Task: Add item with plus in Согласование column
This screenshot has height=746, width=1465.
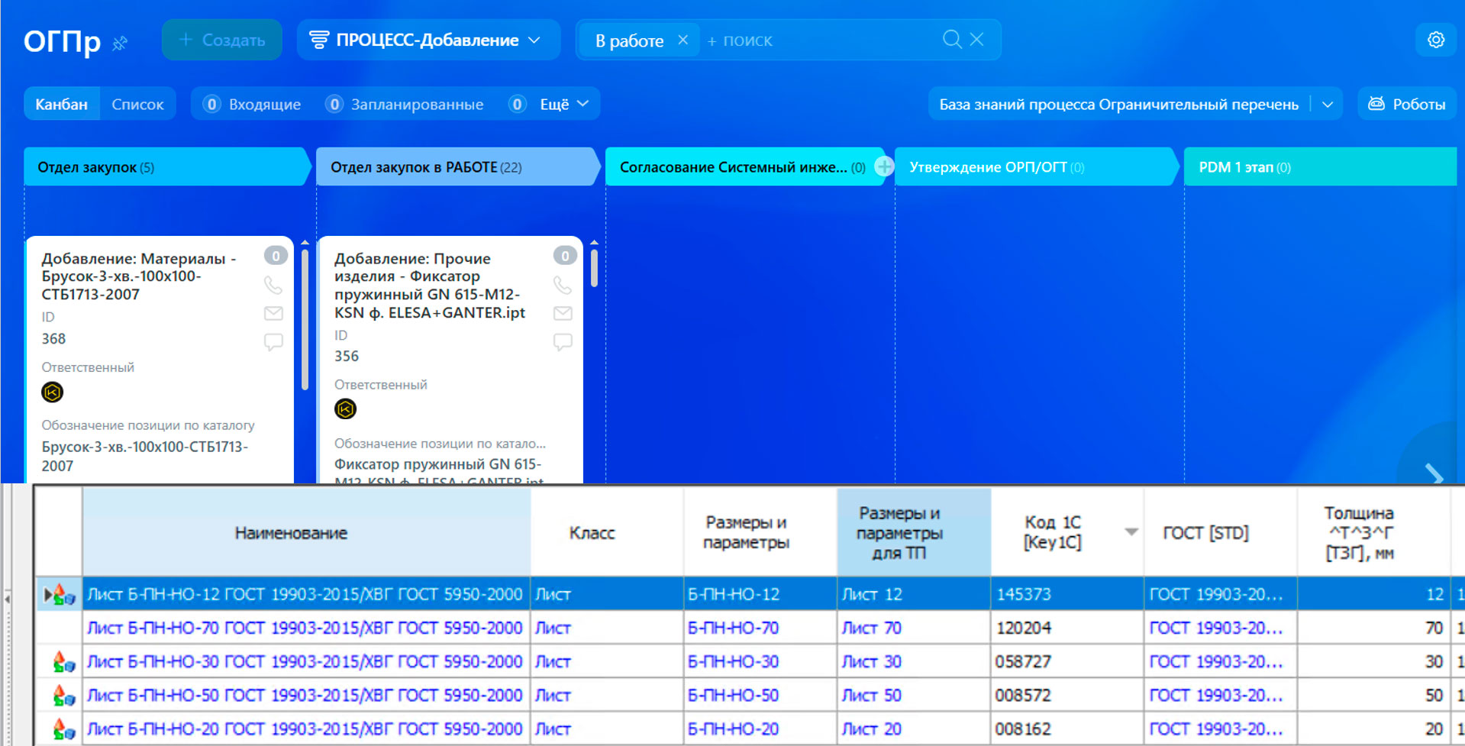Action: (x=883, y=166)
